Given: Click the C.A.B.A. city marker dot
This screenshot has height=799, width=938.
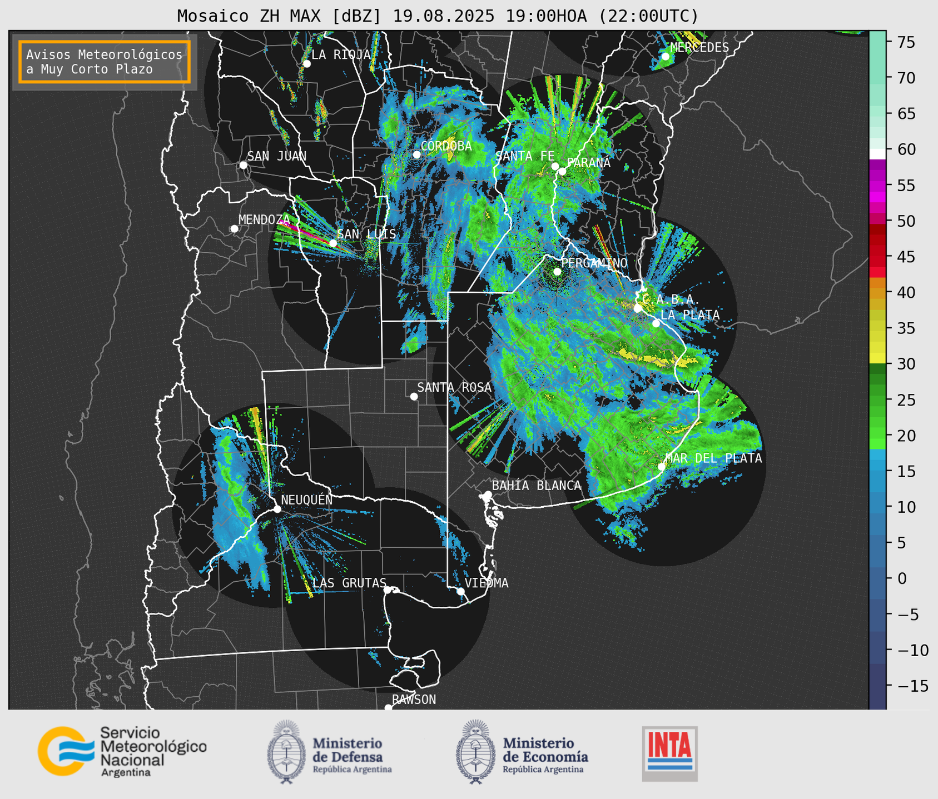Looking at the screenshot, I should pyautogui.click(x=638, y=308).
